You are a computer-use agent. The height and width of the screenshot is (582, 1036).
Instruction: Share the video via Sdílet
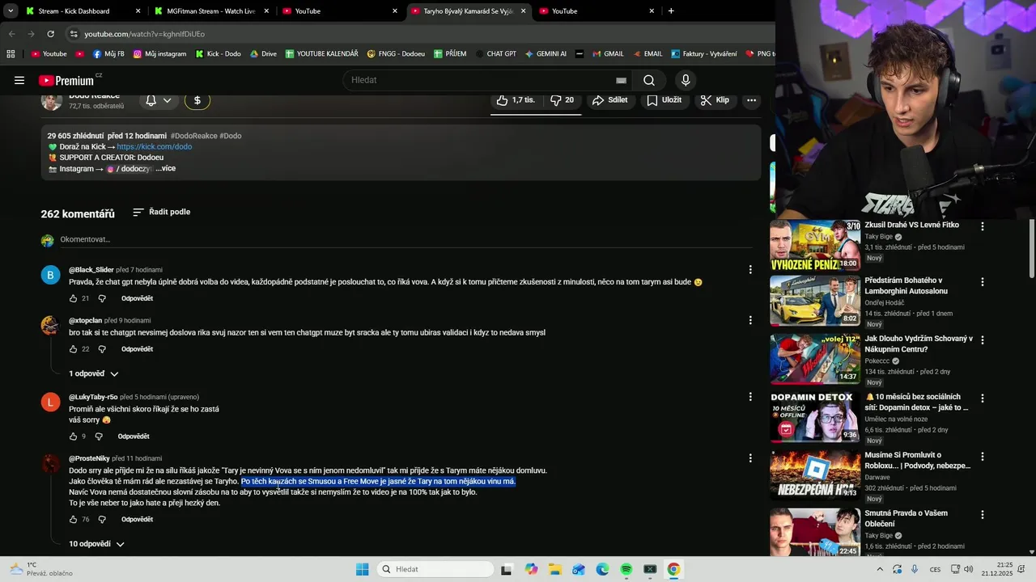(x=609, y=100)
